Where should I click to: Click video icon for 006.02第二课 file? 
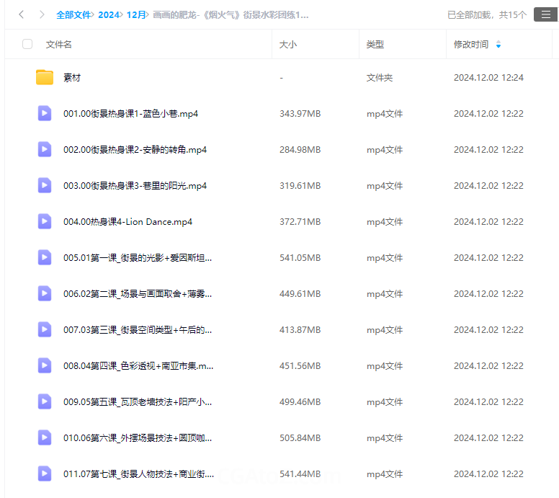pyautogui.click(x=45, y=293)
